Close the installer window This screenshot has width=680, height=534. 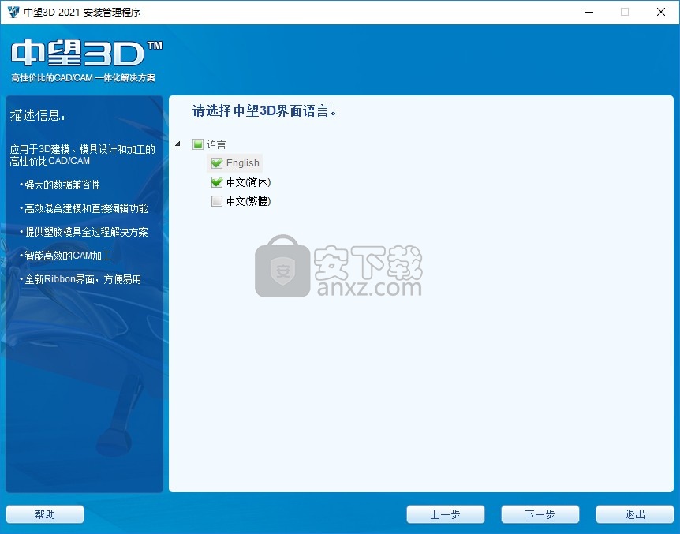point(661,12)
